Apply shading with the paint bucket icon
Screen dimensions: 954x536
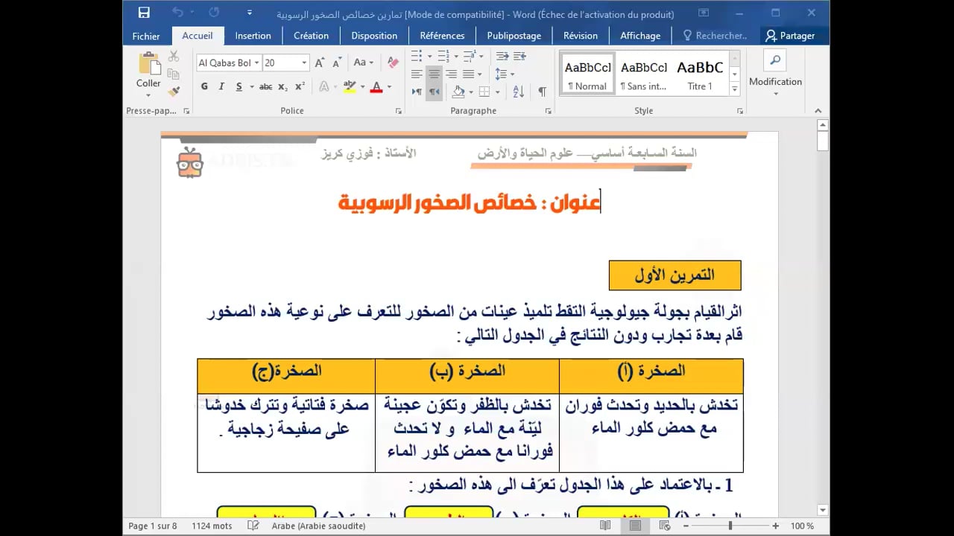(458, 92)
